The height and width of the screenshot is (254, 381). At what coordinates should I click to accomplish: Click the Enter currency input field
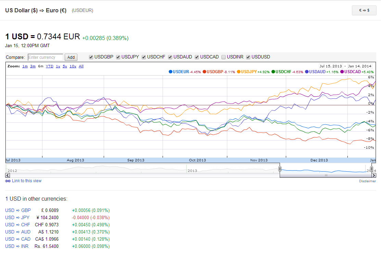pos(45,57)
